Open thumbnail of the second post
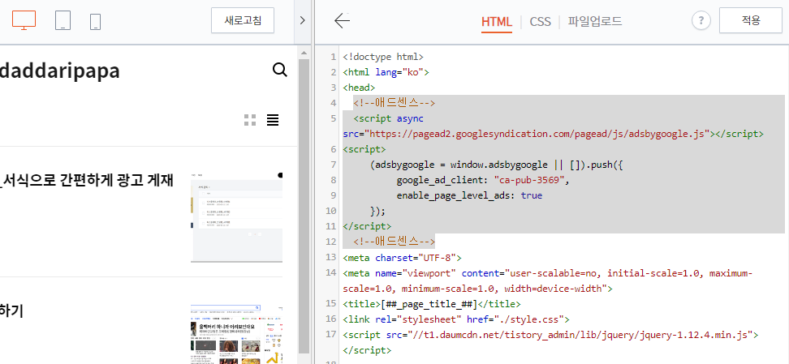 pos(236,334)
